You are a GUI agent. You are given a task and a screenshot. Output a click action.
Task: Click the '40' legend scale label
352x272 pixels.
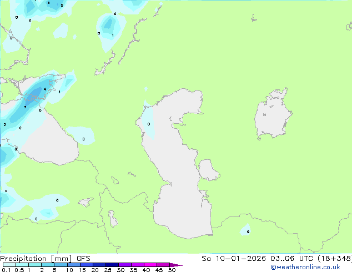pos(146,270)
